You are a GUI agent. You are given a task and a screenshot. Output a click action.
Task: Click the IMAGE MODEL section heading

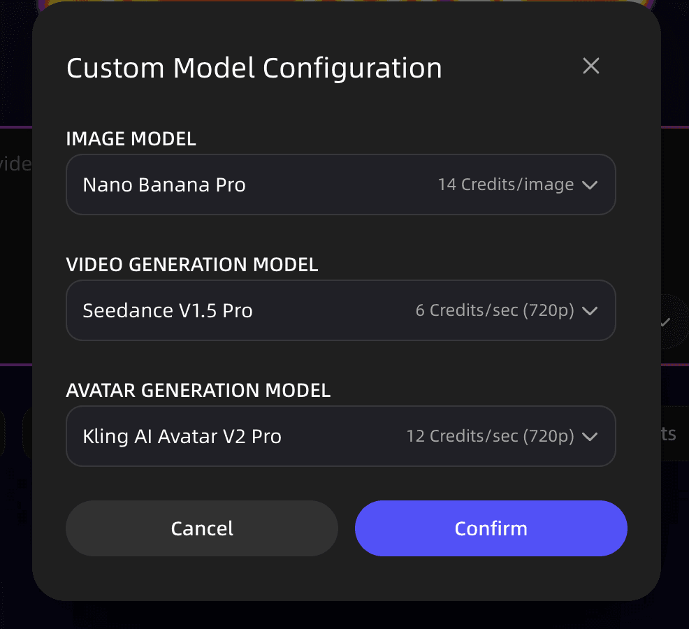131,139
